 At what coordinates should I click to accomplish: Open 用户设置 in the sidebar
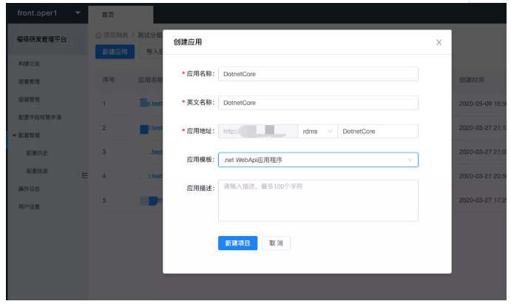click(x=29, y=206)
